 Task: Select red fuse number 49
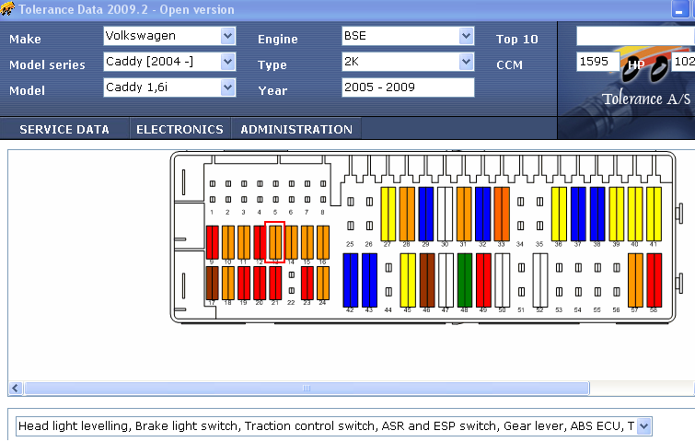point(483,280)
